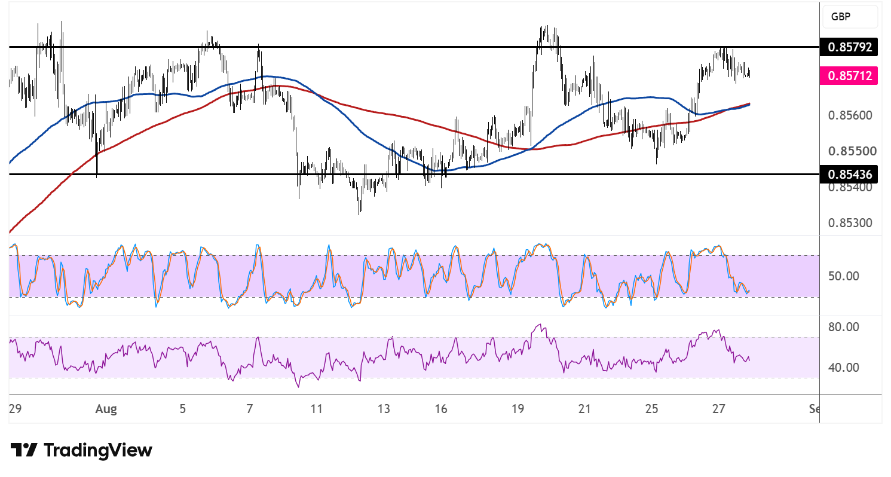
Task: Click the 0.85600 price scale label
Action: coord(850,115)
